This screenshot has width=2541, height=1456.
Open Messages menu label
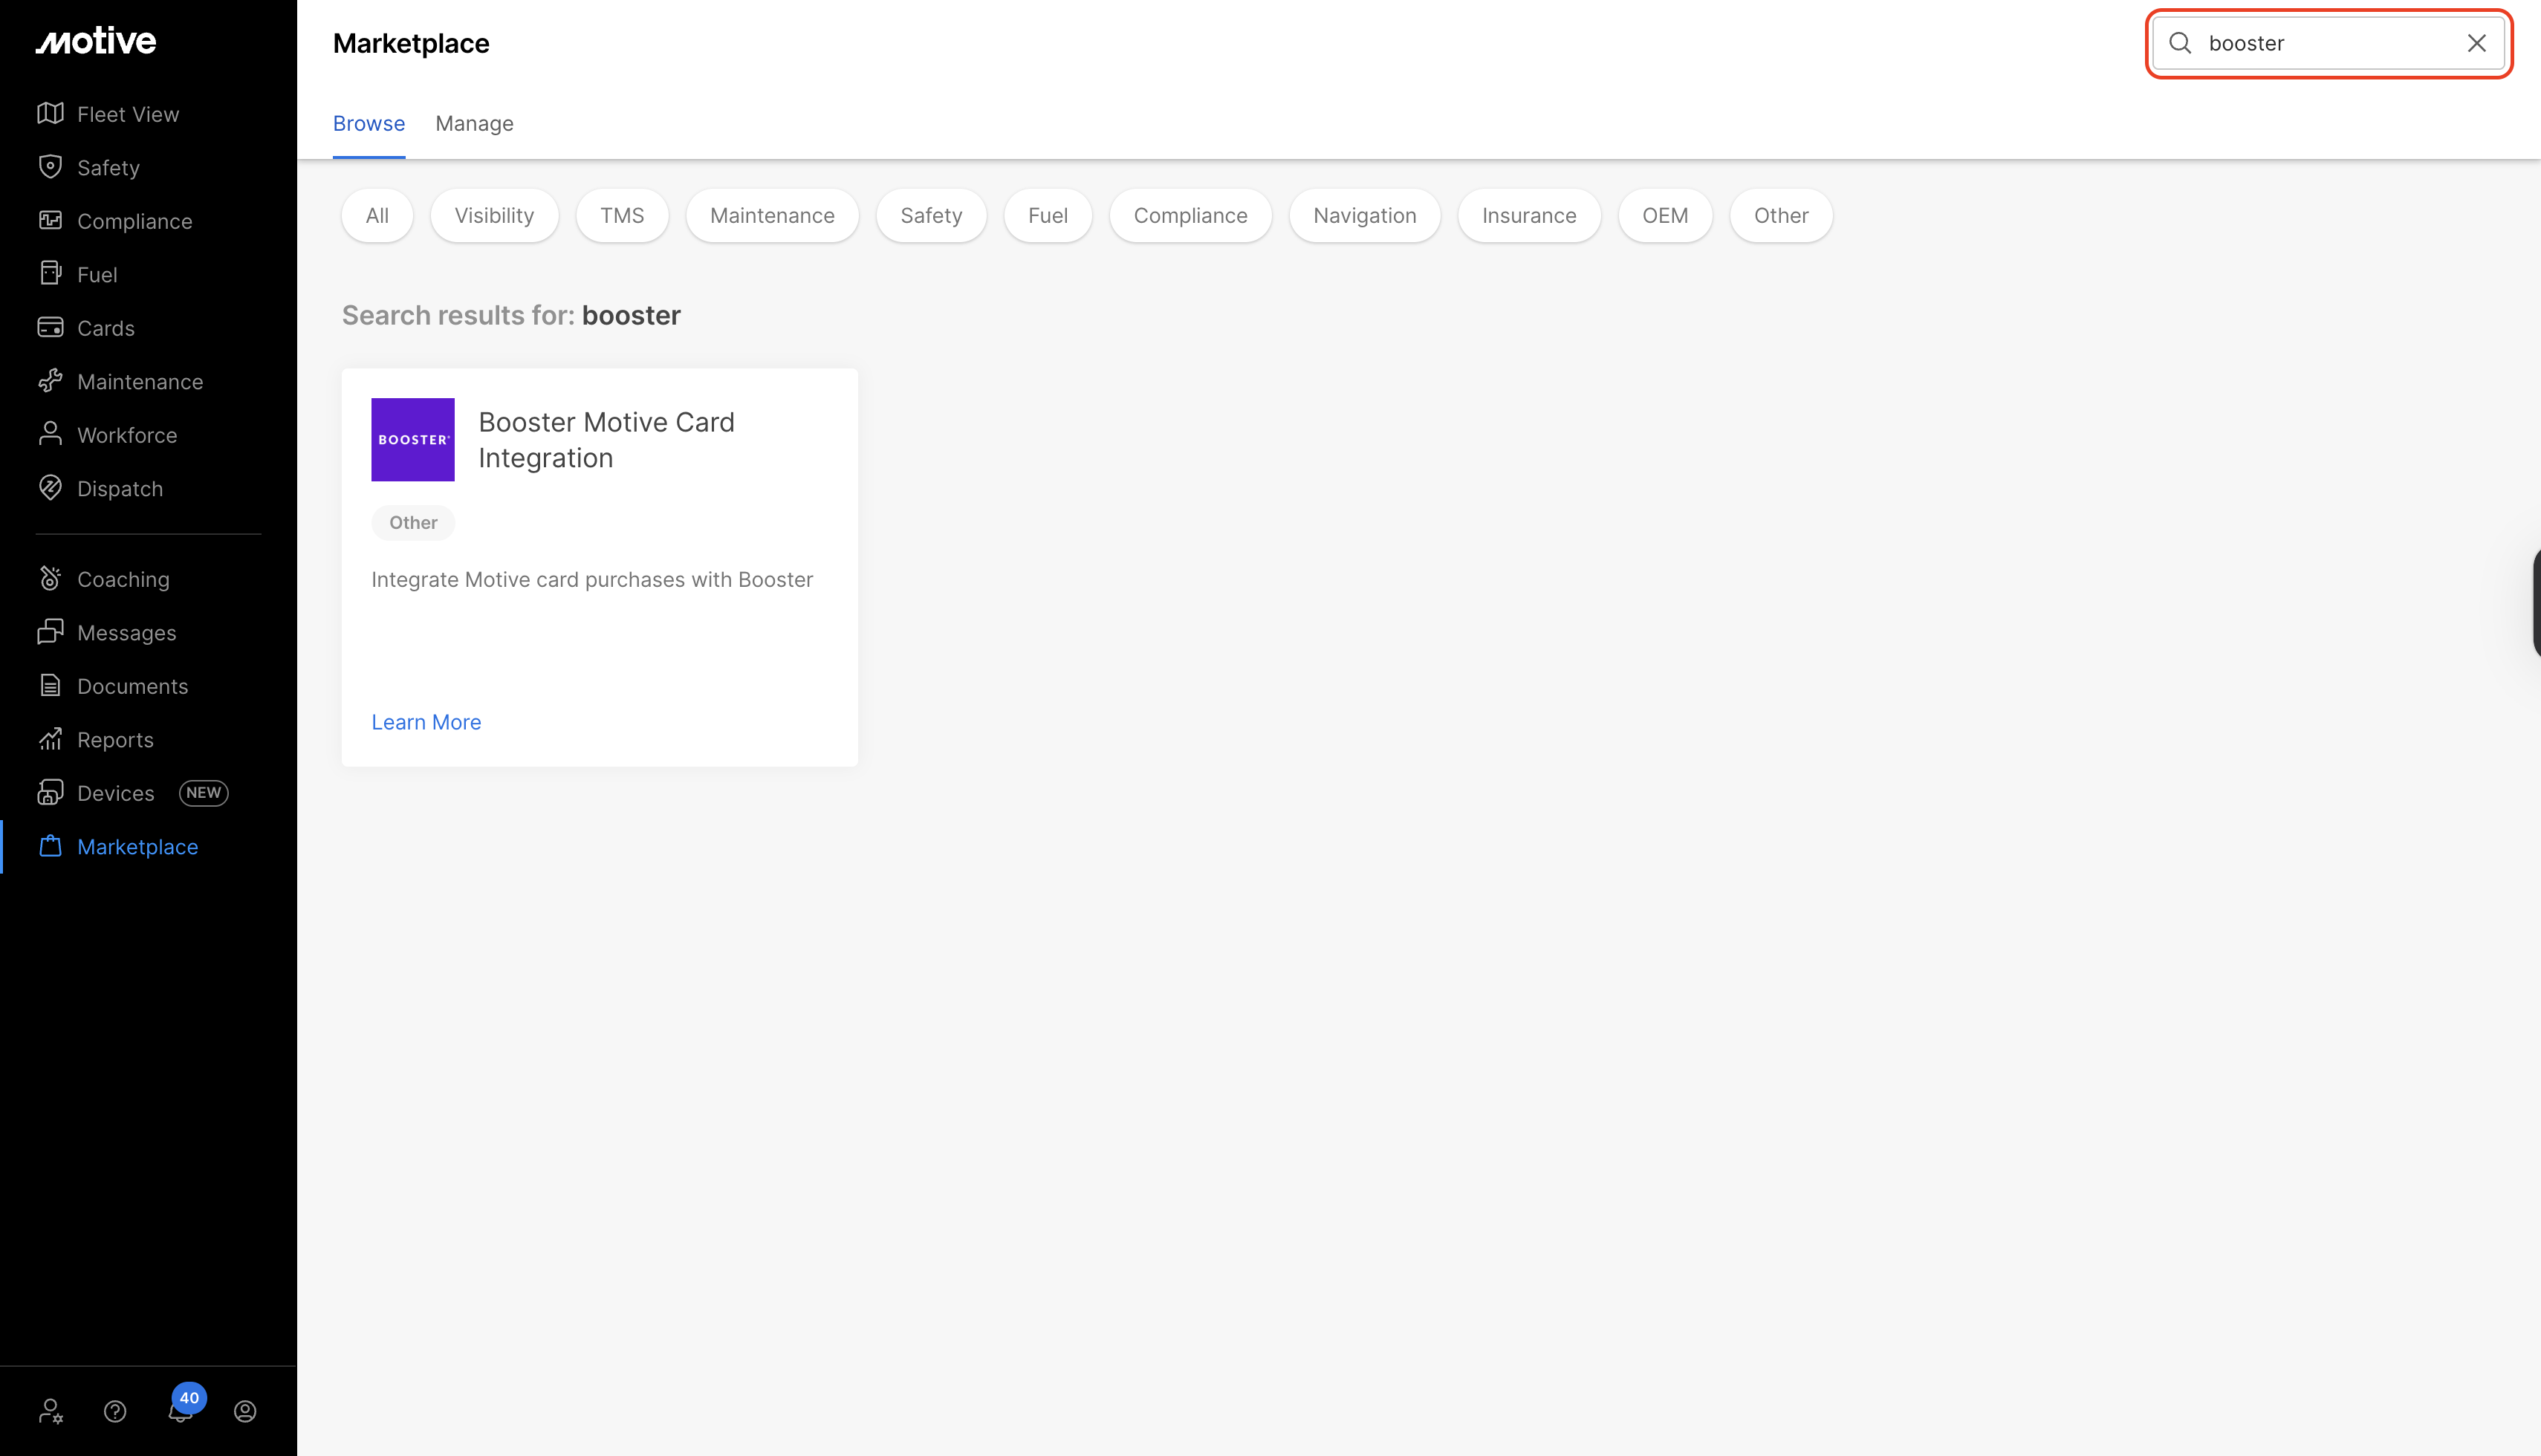(x=127, y=633)
